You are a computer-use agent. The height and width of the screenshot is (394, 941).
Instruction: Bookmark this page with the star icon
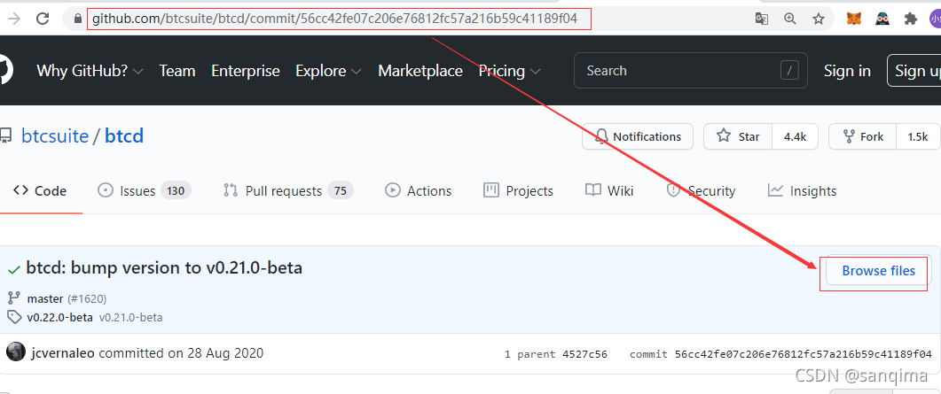pyautogui.click(x=819, y=19)
